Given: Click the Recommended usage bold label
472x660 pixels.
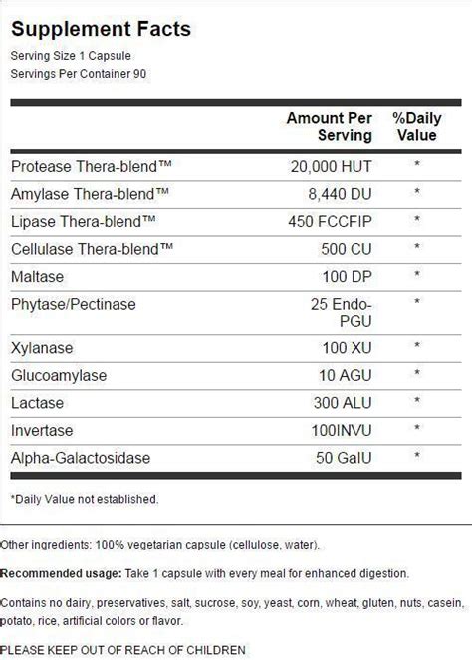Looking at the screenshot, I should 61,573.
